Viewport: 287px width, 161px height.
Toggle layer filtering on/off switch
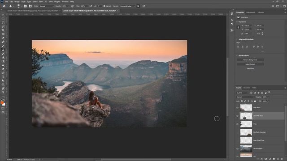tap(269, 93)
